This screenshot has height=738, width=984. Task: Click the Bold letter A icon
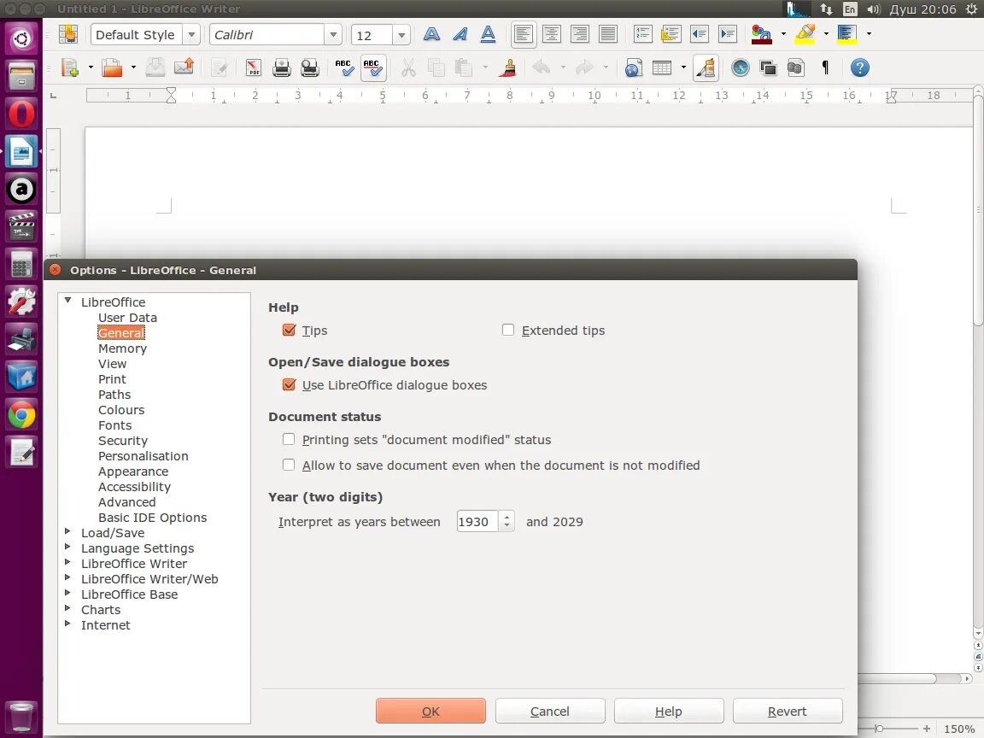(x=431, y=34)
